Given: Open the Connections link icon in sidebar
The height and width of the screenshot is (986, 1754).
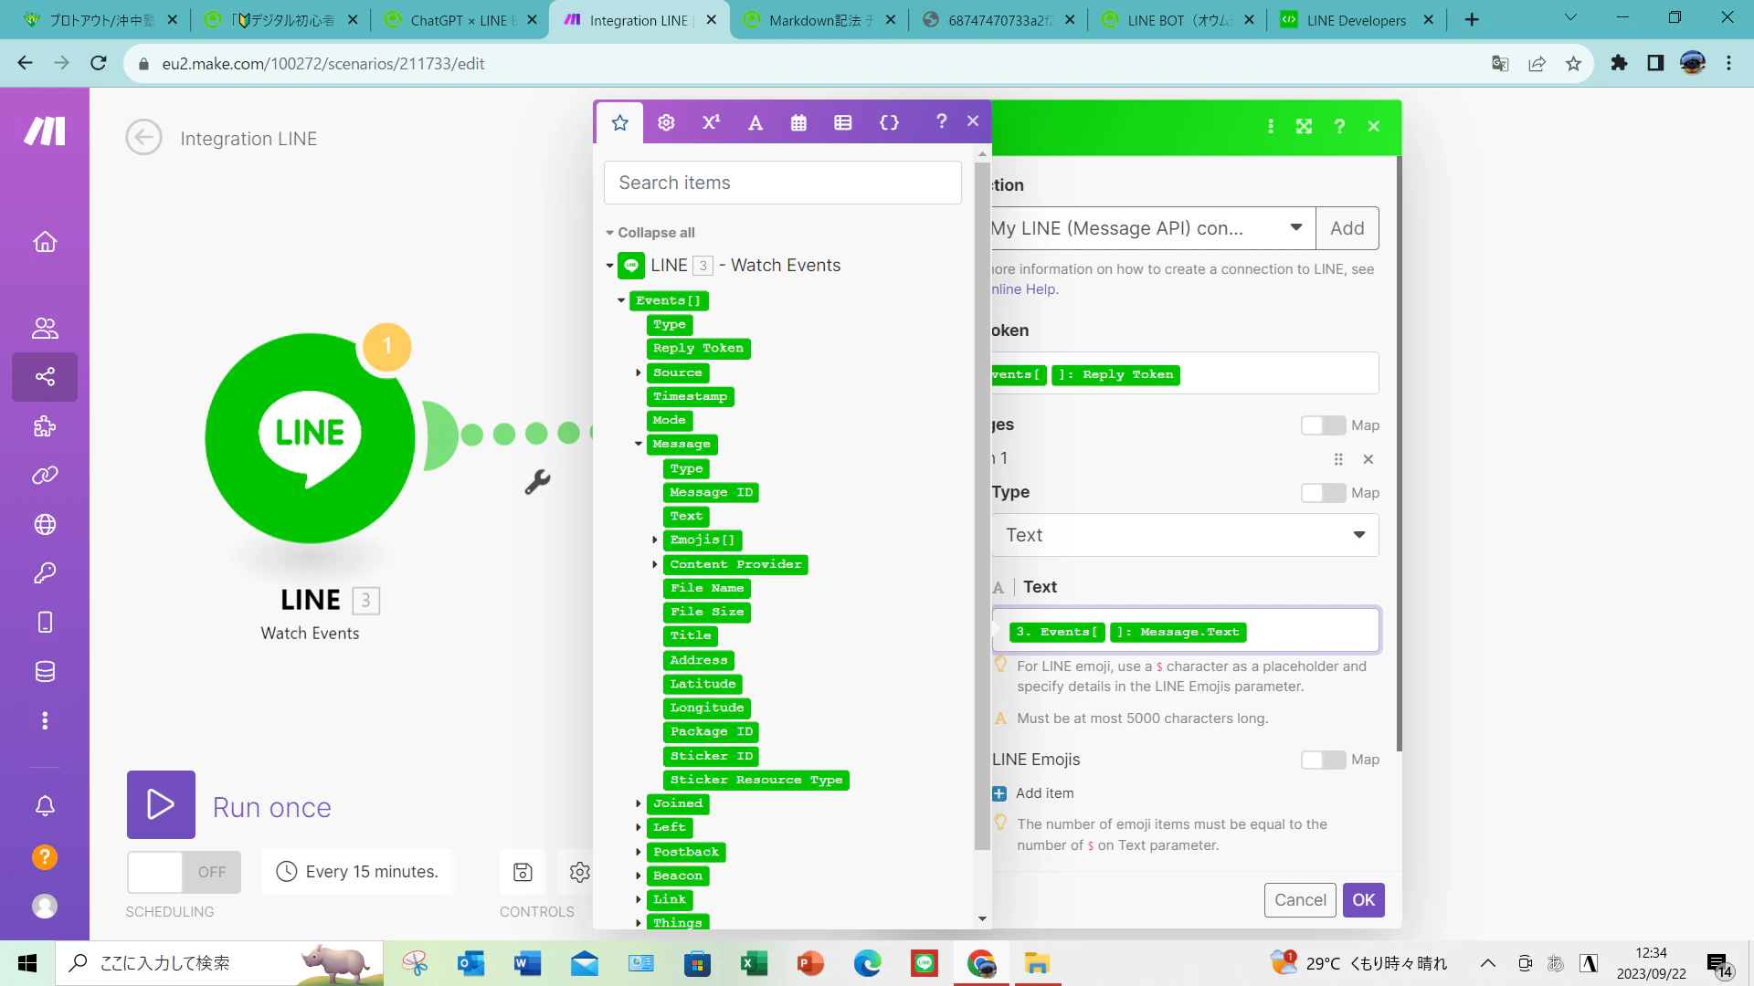Looking at the screenshot, I should click(x=45, y=475).
